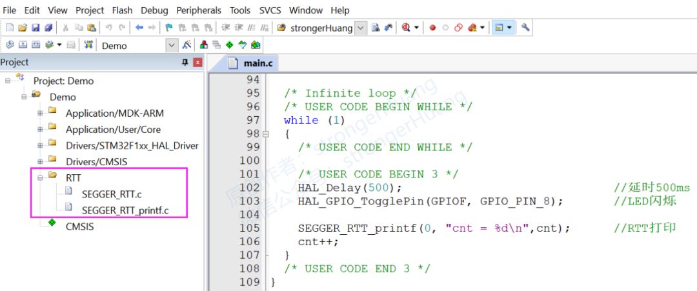This screenshot has width=697, height=291.
Task: Disable all breakpoints icon
Action: 459,28
